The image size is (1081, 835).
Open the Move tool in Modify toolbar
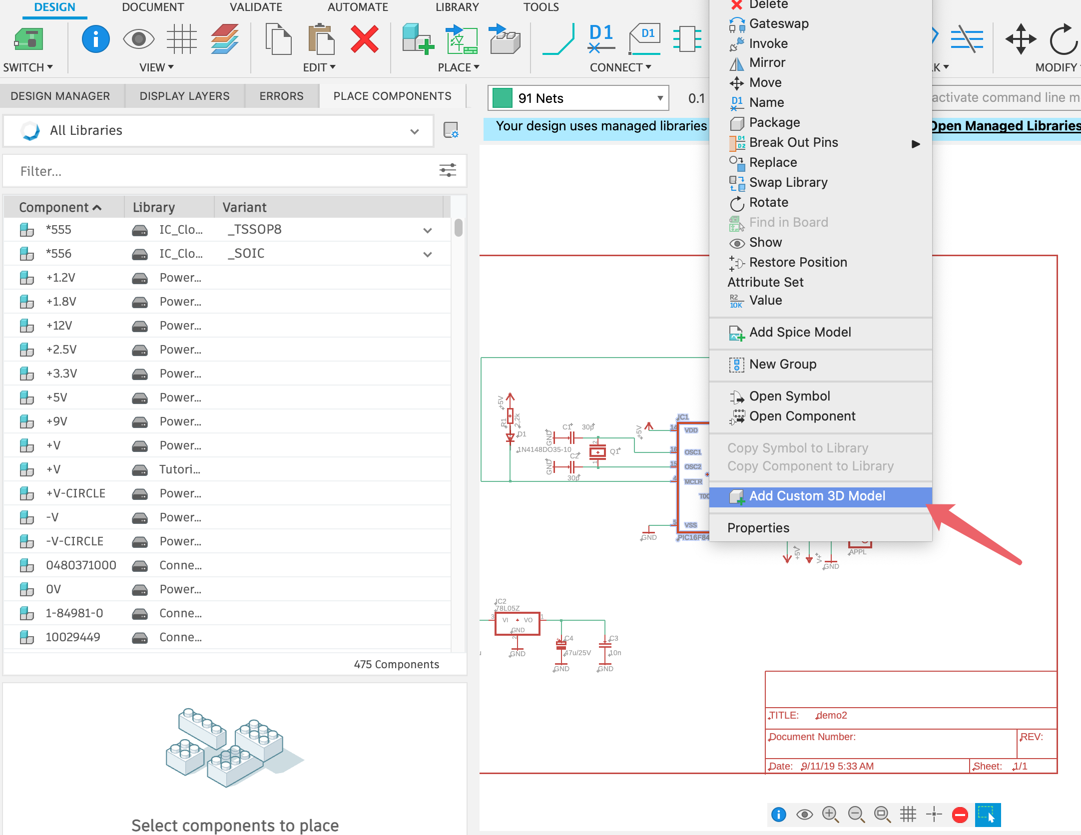(1020, 40)
